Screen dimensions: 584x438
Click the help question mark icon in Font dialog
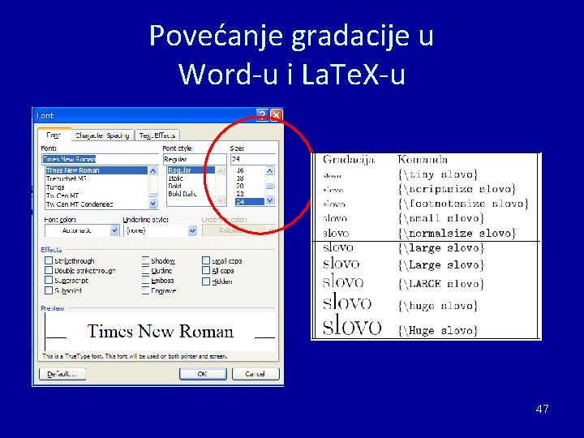[x=262, y=114]
